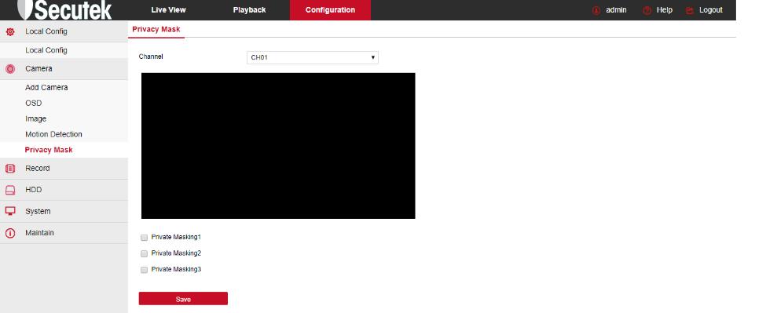Viewport: 777px width, 313px height.
Task: Click the Help question mark icon
Action: (647, 10)
